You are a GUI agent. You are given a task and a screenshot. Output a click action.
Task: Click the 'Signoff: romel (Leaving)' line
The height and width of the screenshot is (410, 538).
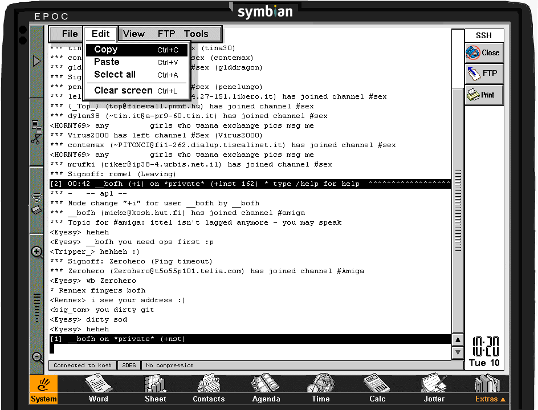coord(113,174)
